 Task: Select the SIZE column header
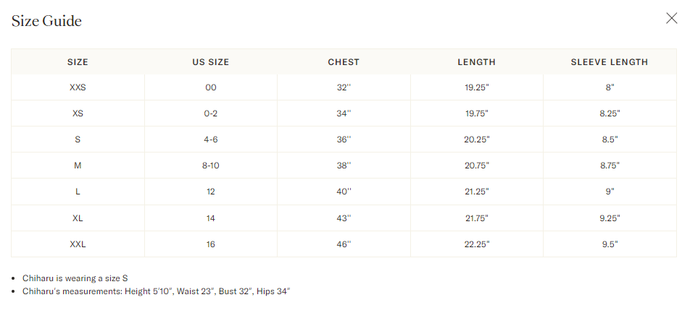[78, 62]
